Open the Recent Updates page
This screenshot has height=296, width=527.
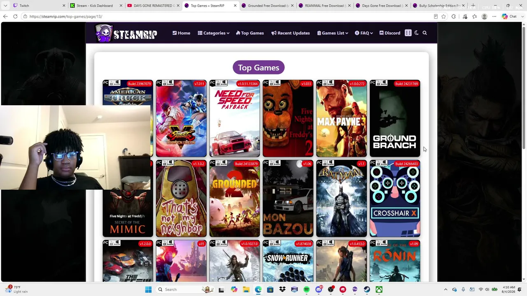[290, 33]
